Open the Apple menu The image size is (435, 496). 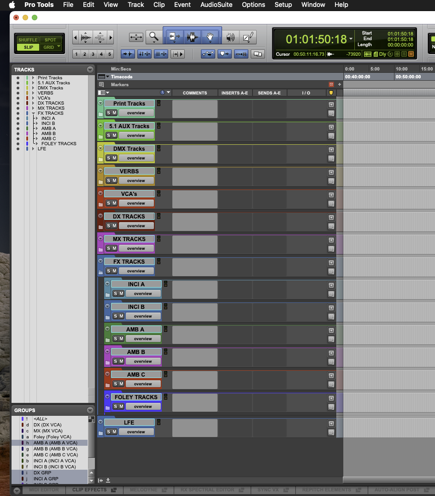click(x=12, y=5)
